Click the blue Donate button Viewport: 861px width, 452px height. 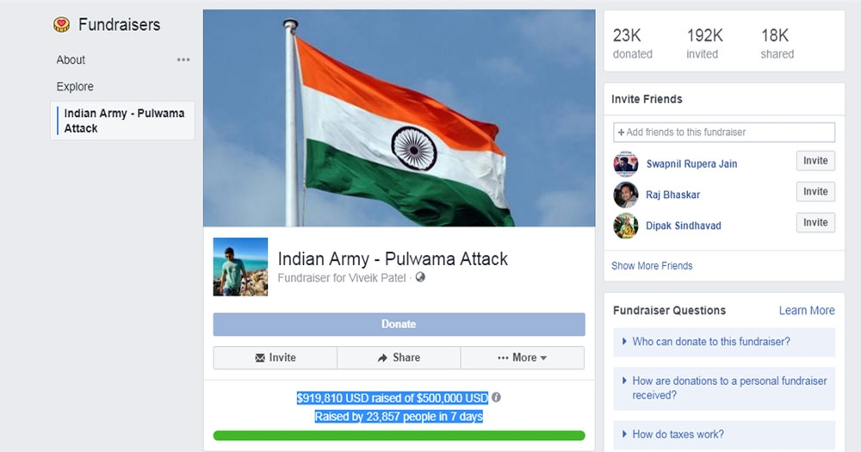[x=400, y=324]
